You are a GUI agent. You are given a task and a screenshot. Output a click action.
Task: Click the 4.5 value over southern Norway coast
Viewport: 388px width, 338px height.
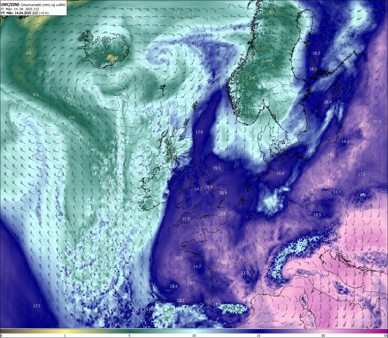[246, 112]
